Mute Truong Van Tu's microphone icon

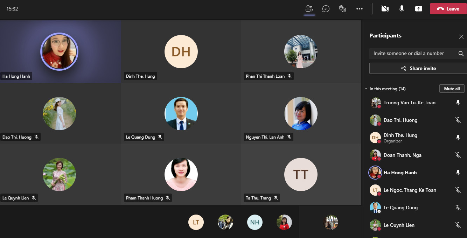coord(458,103)
